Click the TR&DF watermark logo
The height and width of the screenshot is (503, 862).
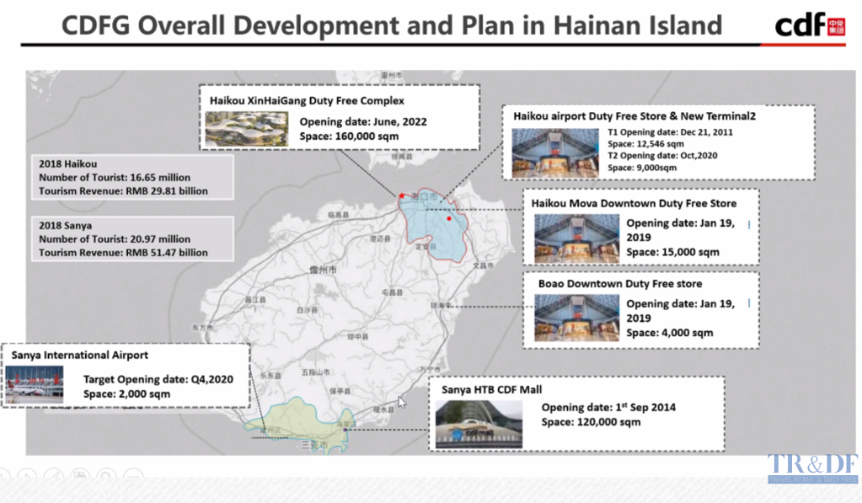pos(810,468)
